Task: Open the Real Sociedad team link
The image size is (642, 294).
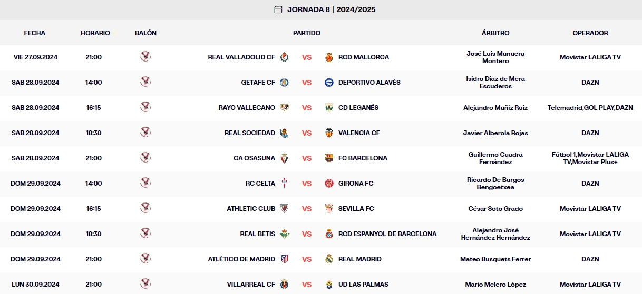Action: point(249,133)
